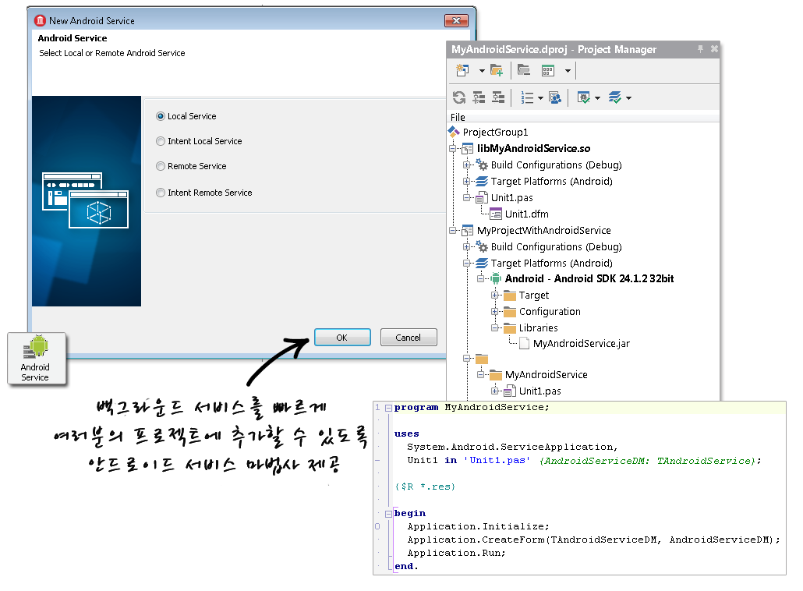This screenshot has width=803, height=591.
Task: Click the 'Unit1.pas' string in code
Action: tap(497, 461)
